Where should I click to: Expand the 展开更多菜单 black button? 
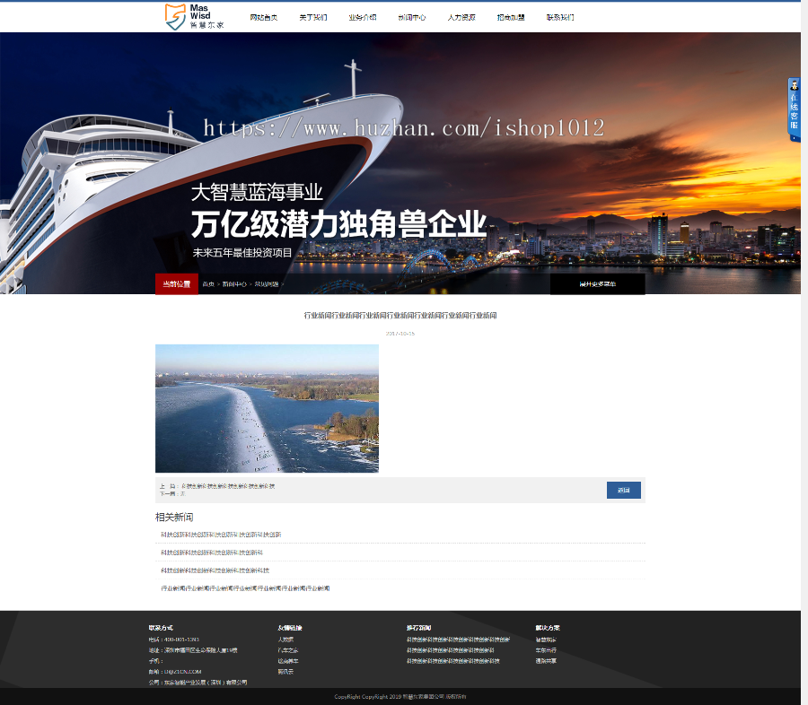point(598,283)
